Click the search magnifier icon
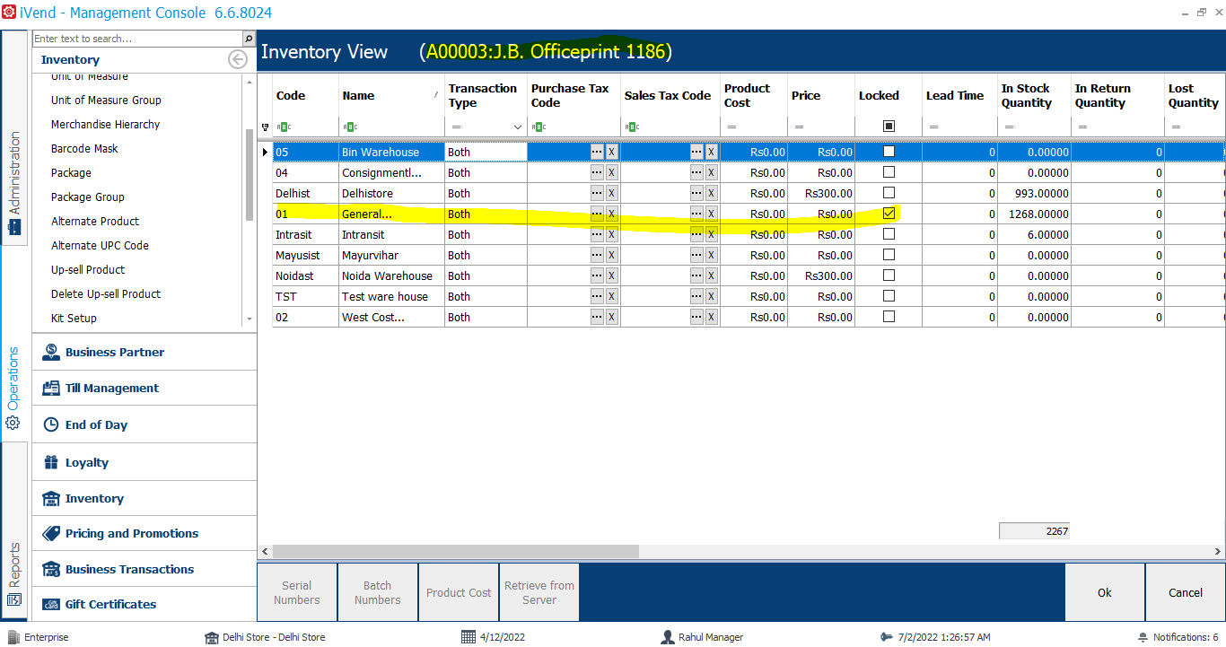 [x=249, y=39]
